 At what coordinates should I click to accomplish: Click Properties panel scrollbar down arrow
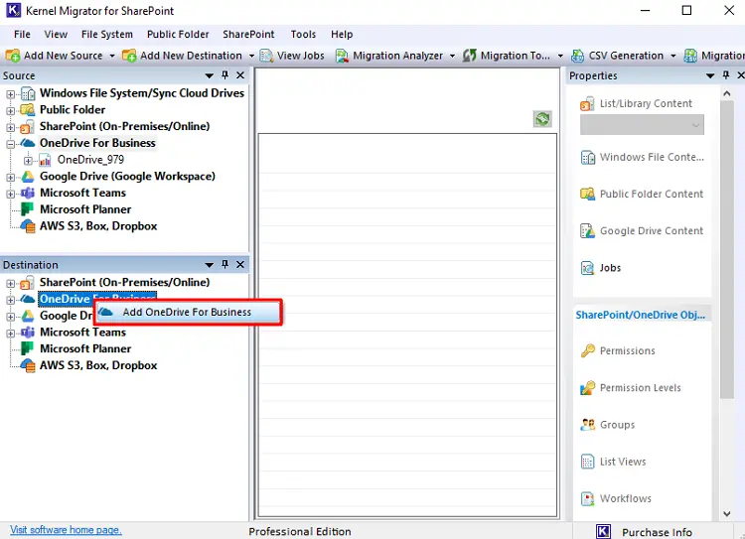coord(727,513)
